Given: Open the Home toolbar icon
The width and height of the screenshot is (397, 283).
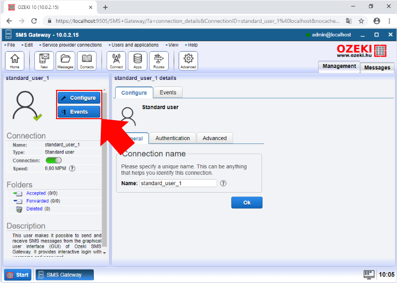Looking at the screenshot, I should [x=15, y=61].
